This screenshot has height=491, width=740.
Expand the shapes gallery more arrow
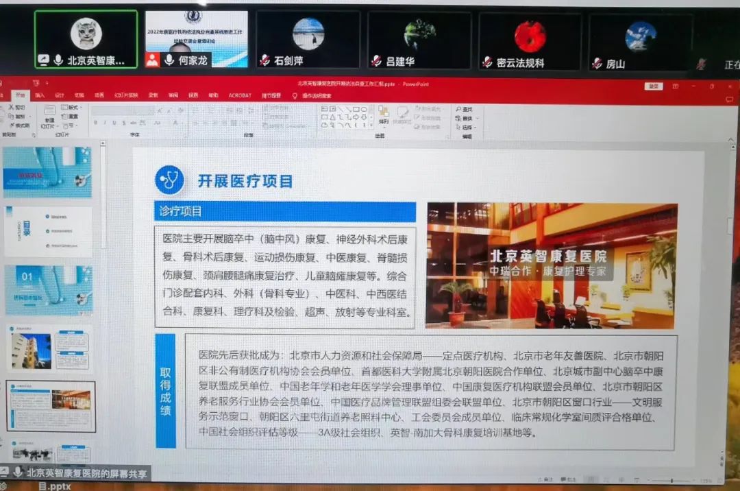[371, 125]
